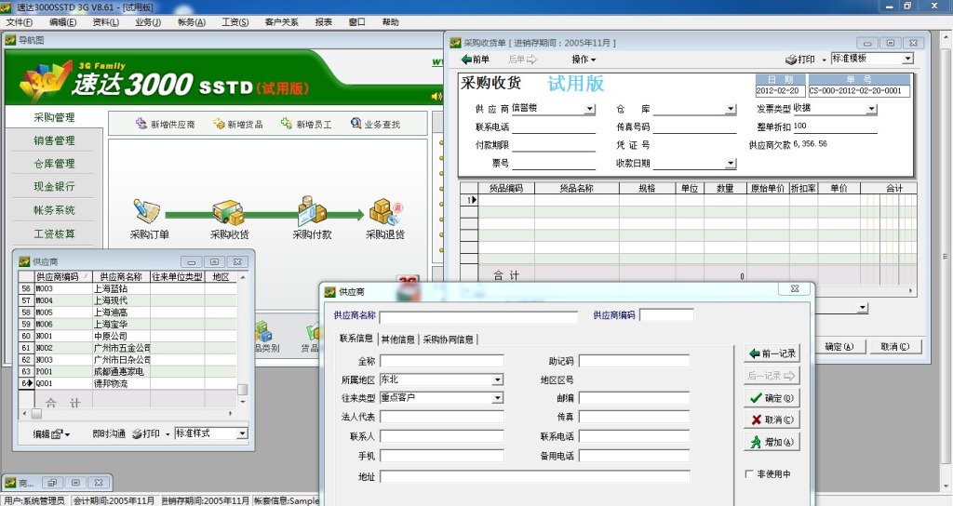The width and height of the screenshot is (953, 506).
Task: Expand the 发票类型 dropdown
Action: pyautogui.click(x=871, y=109)
